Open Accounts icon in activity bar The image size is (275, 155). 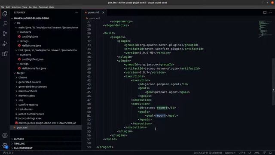(5, 136)
